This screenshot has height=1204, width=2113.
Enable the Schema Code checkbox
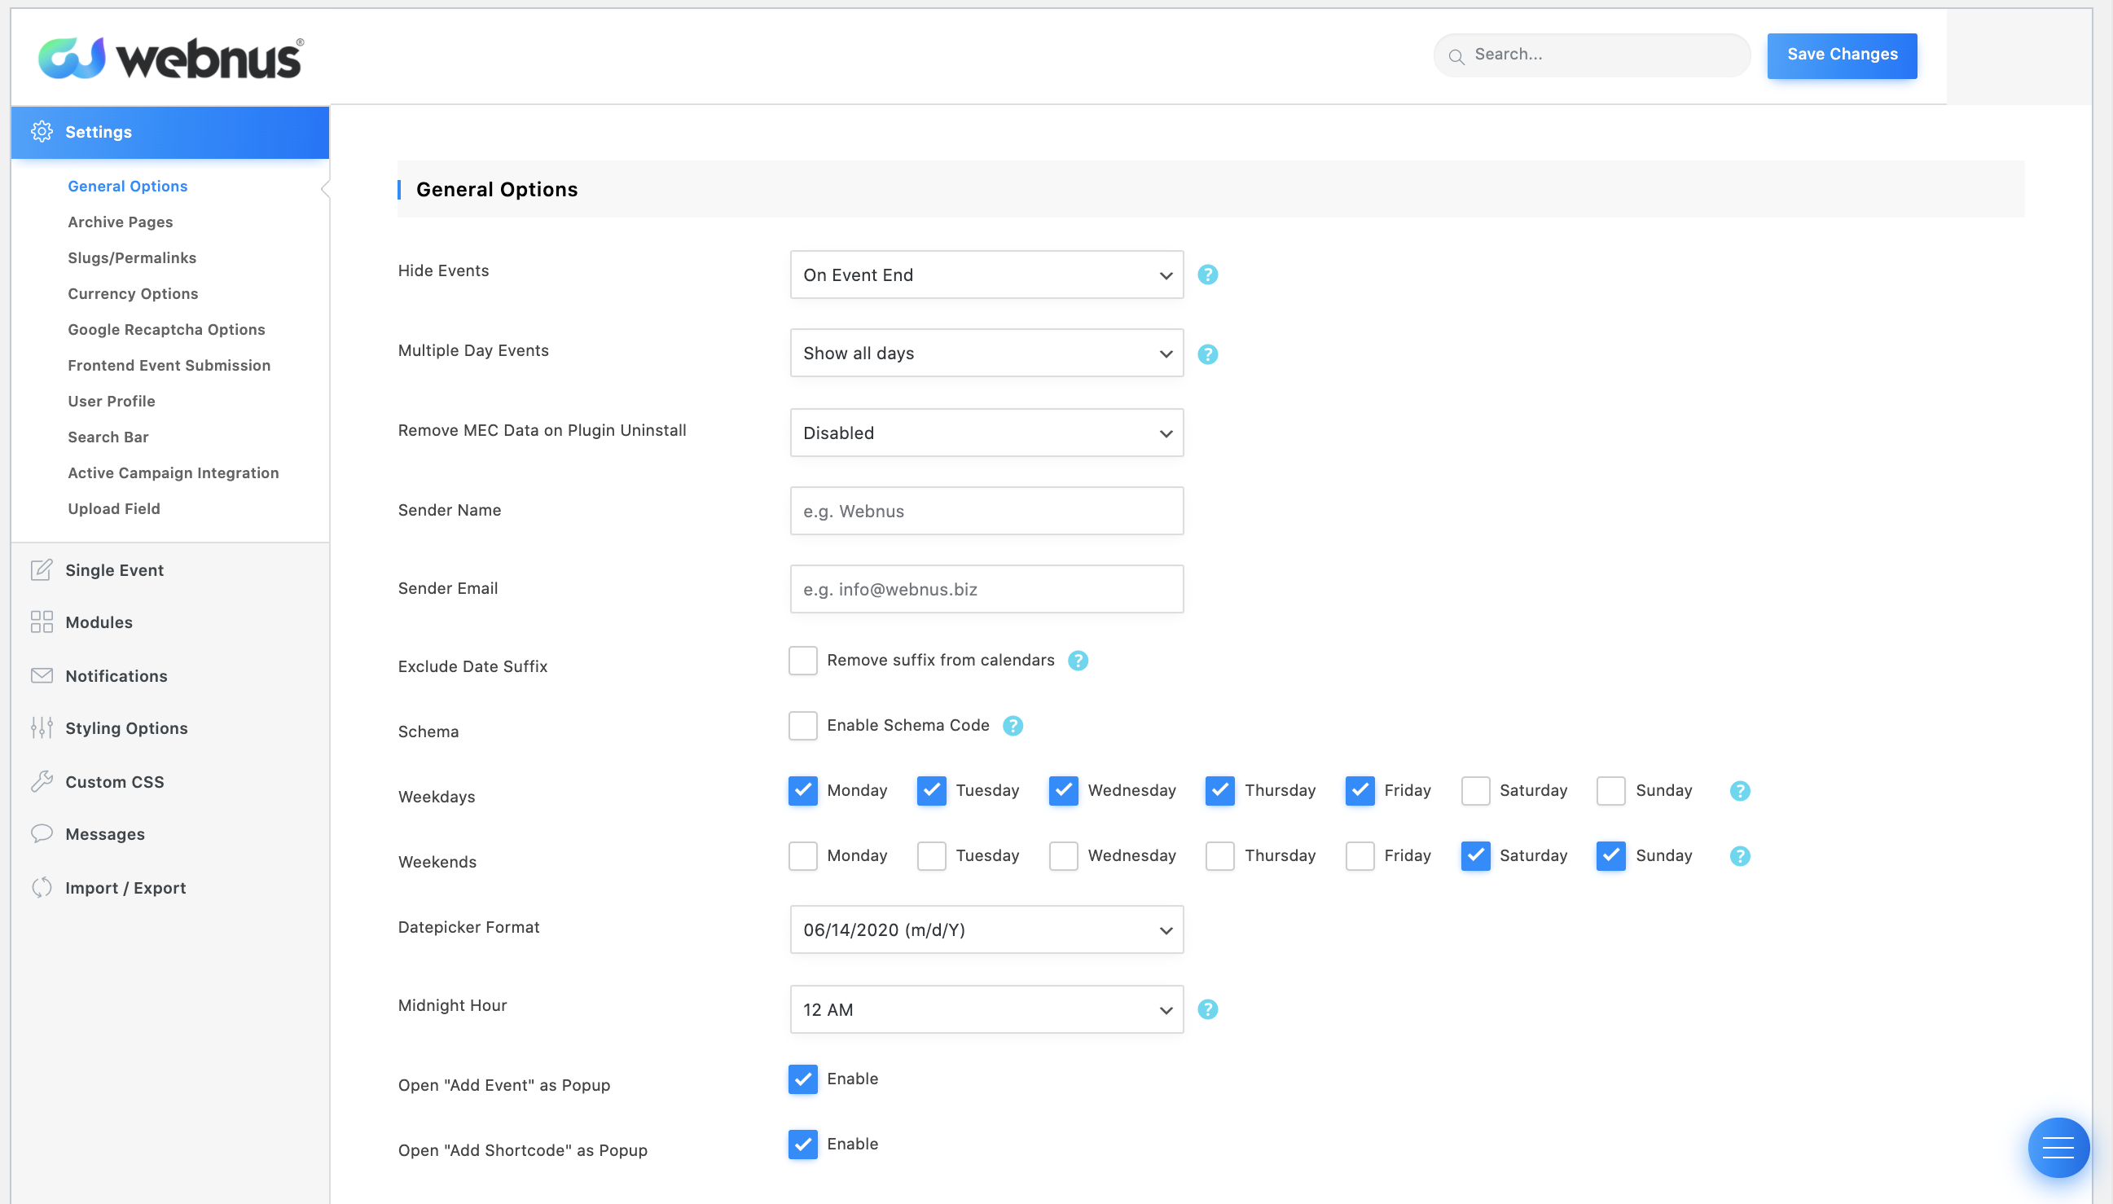pos(802,725)
